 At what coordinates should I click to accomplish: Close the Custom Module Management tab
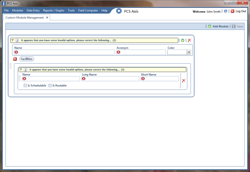coord(47,17)
